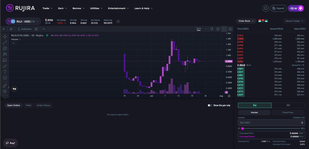309x149 pixels.
Task: Select the text annotation tool
Action: tap(5, 72)
